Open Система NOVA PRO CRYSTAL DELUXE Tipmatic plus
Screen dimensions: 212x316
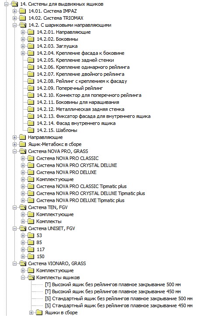[90, 193]
